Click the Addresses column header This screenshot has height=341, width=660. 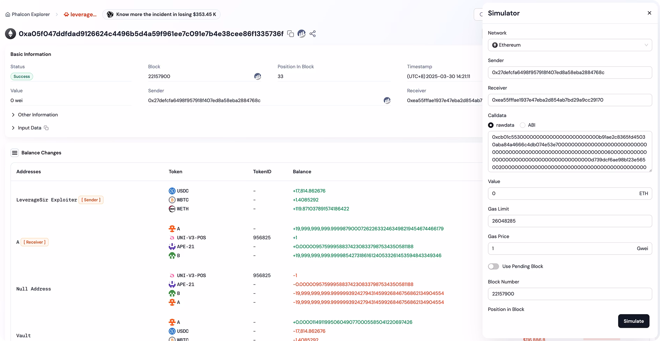click(29, 172)
